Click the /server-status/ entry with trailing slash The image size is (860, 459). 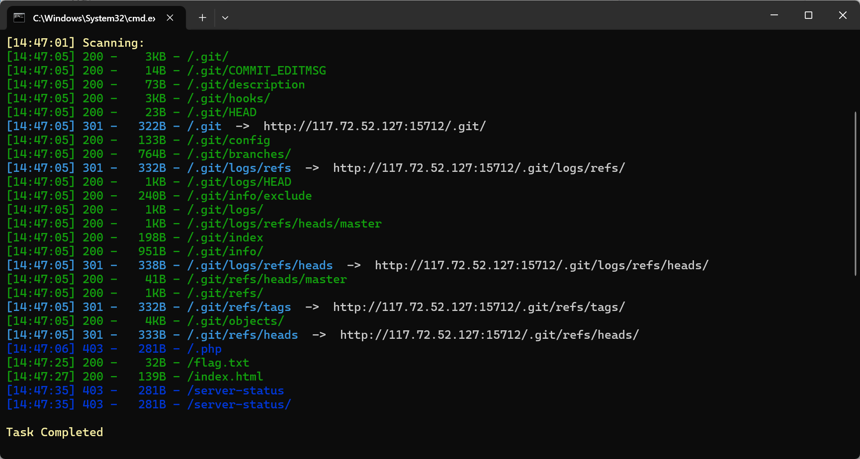click(x=239, y=404)
